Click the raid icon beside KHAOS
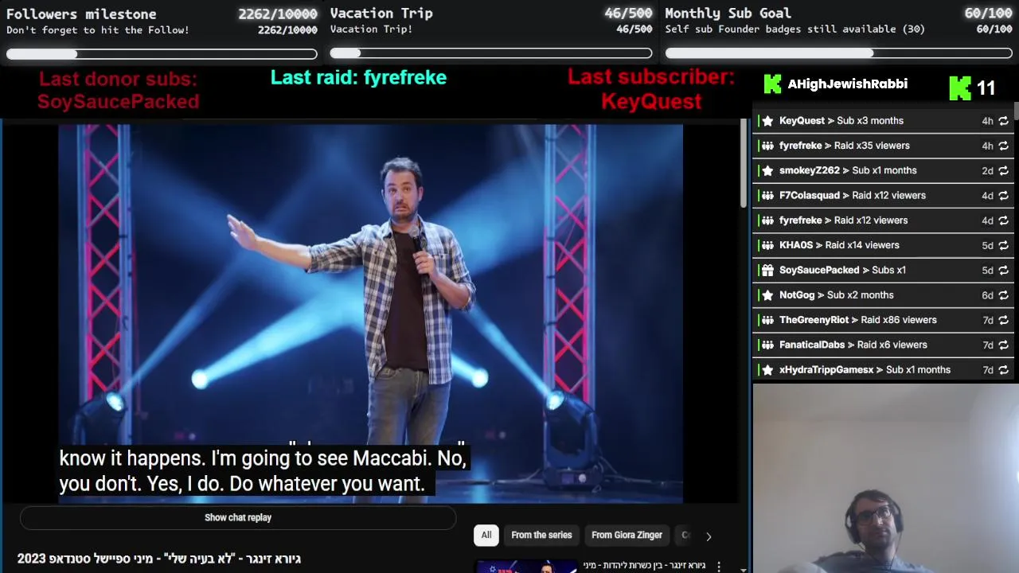This screenshot has height=573, width=1019. click(767, 245)
